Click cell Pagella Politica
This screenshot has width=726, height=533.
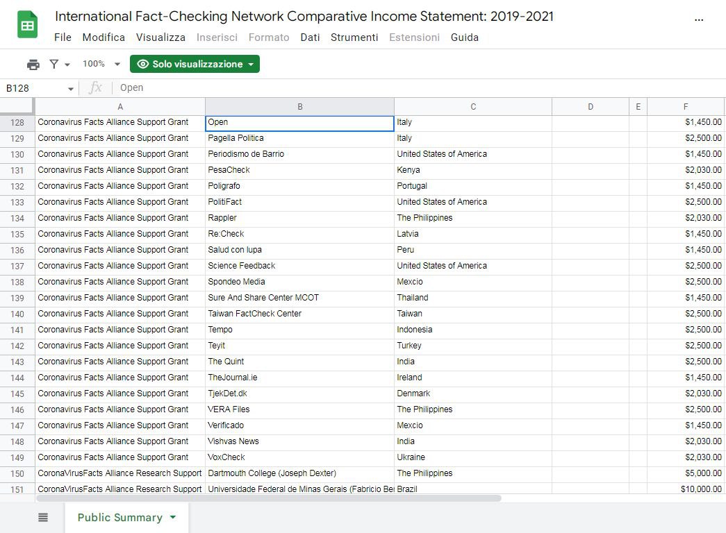click(x=299, y=138)
